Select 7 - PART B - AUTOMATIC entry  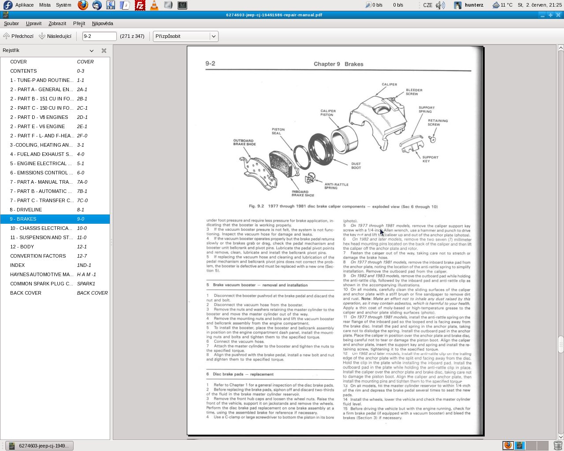tap(55, 191)
